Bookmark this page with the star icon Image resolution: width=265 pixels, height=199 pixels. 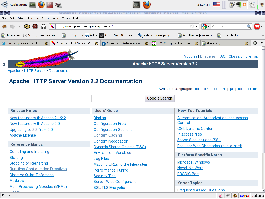point(192,26)
